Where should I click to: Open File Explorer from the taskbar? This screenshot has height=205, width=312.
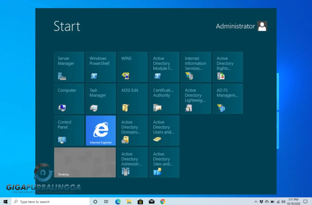coord(129,202)
